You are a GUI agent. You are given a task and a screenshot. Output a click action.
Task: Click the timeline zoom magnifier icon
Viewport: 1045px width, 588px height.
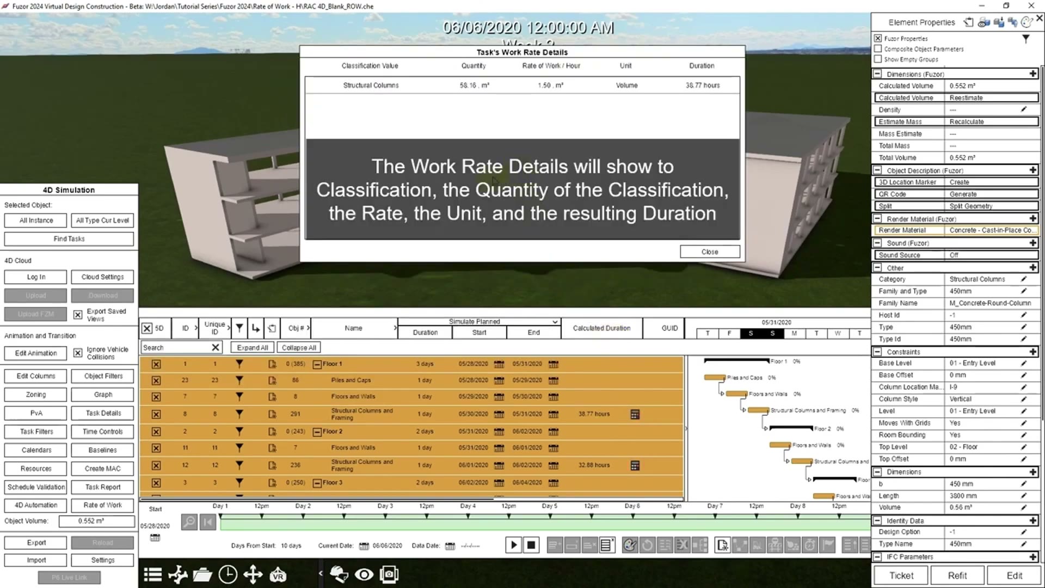tap(189, 522)
